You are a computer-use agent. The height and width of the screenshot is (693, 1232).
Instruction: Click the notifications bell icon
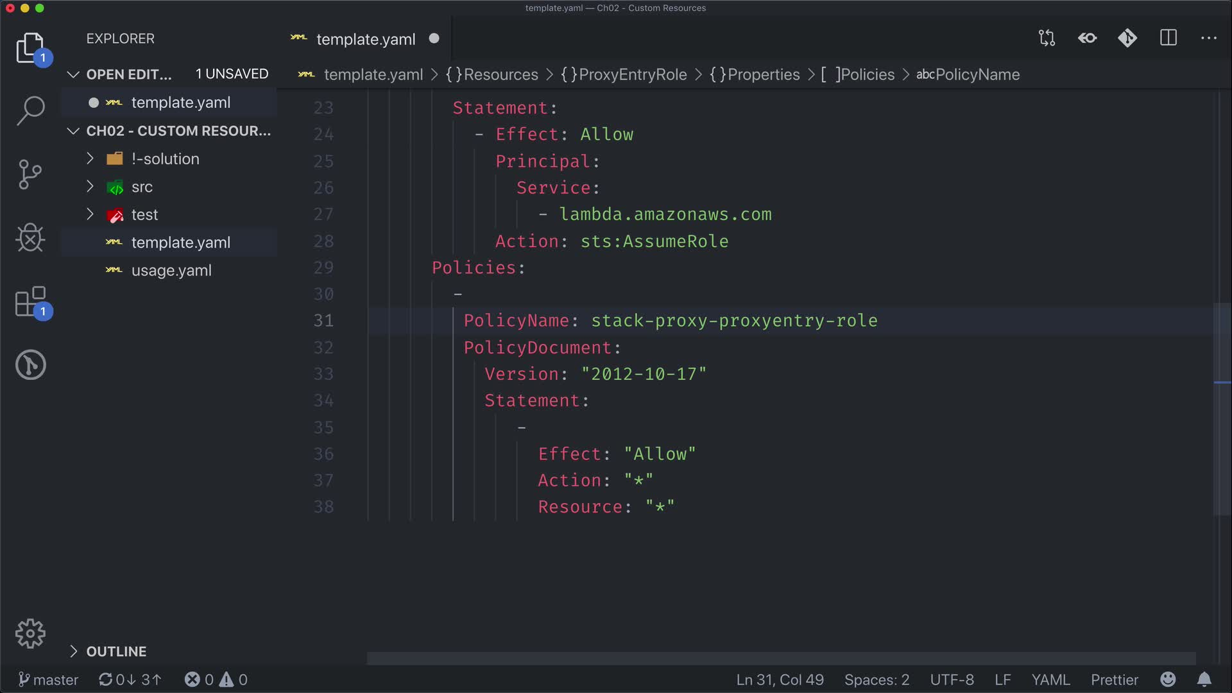click(1204, 680)
